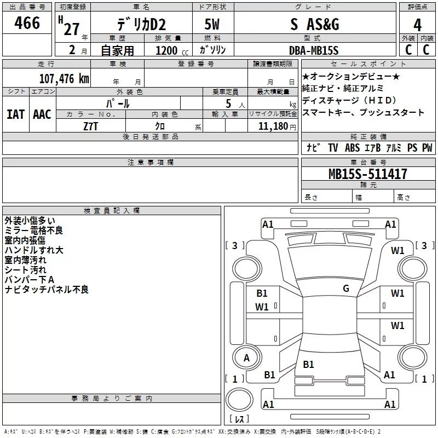Click the G mark on the windshield
Screen dimensions: 438x438
[346, 289]
